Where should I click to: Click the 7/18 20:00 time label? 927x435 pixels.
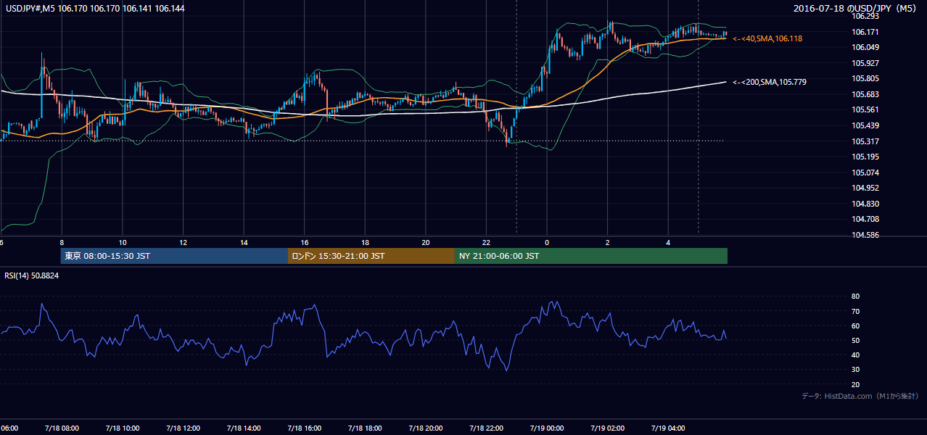point(425,428)
